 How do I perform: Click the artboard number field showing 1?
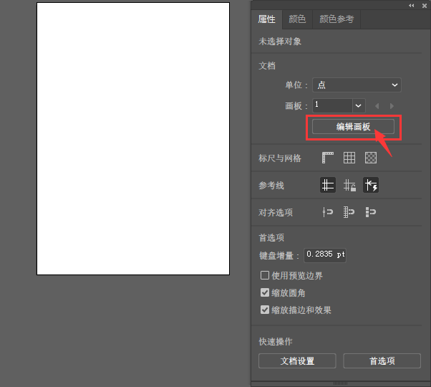332,105
